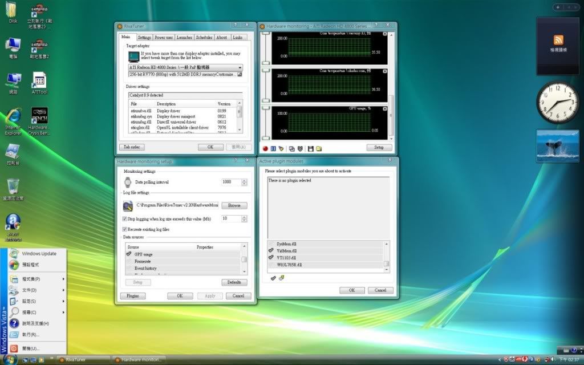This screenshot has height=365, width=584.
Task: Click OK in Active plugin modules dialog
Action: (352, 290)
